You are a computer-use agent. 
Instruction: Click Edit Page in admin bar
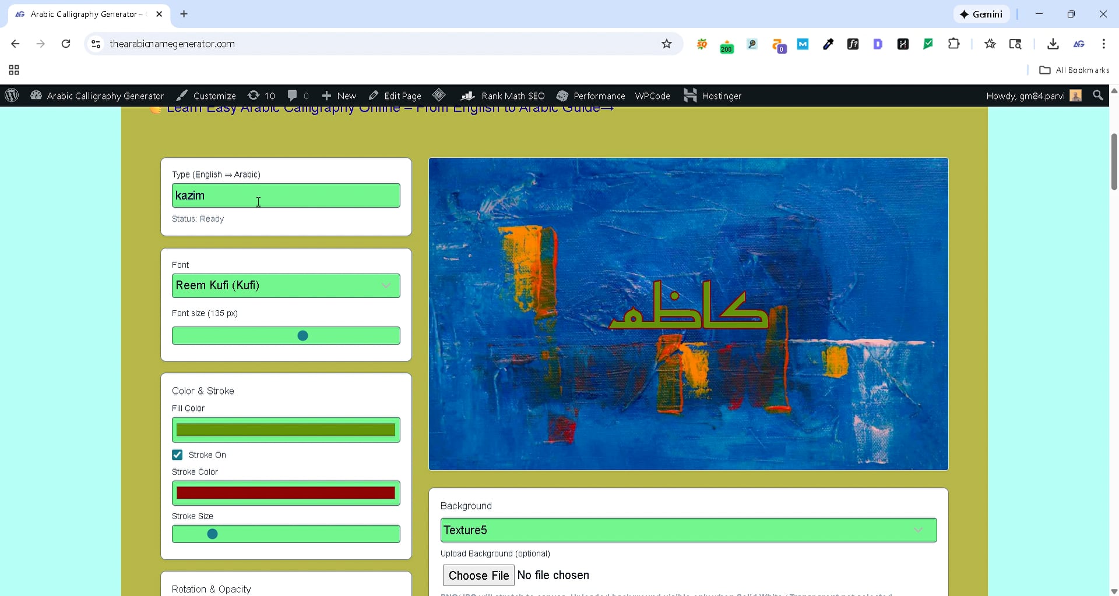coord(395,95)
